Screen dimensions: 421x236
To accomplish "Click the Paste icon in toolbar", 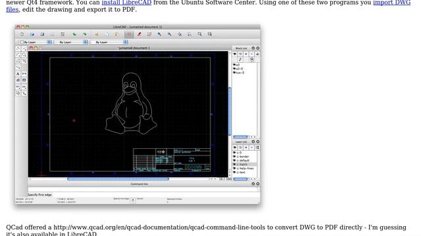I will [117, 34].
